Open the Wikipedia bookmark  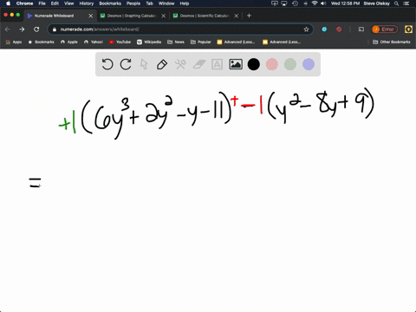[149, 42]
